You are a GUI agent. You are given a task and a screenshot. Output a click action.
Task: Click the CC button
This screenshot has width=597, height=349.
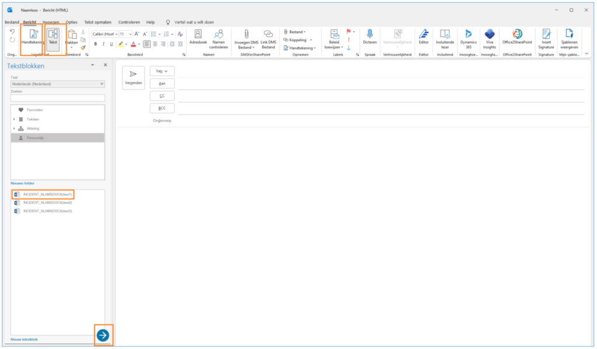[162, 96]
